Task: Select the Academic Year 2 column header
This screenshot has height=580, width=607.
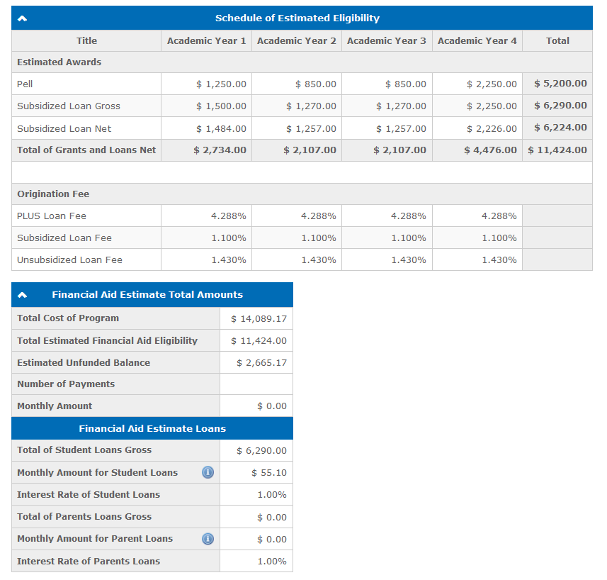Action: pos(297,40)
